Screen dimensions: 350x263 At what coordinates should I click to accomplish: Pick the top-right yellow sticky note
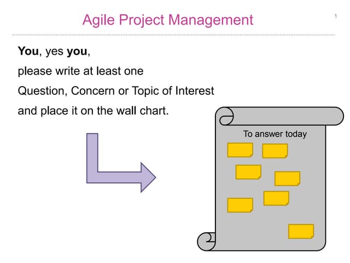pyautogui.click(x=275, y=151)
